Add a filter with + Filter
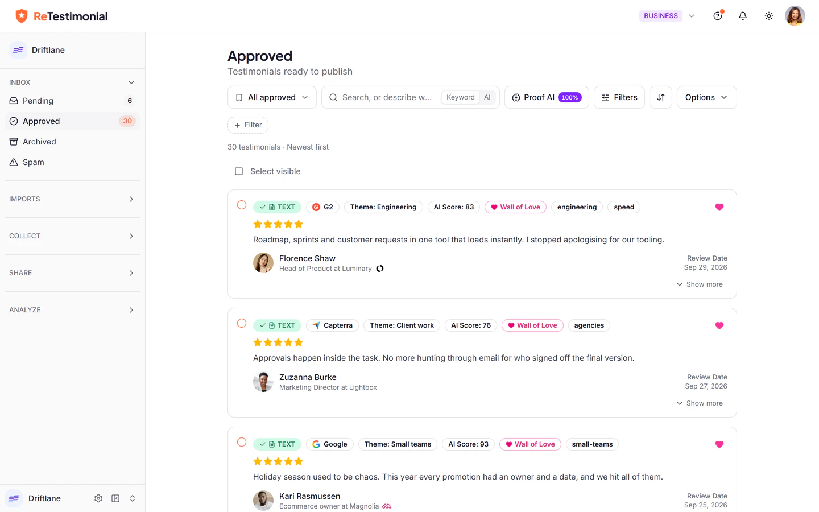819x512 pixels. point(248,125)
